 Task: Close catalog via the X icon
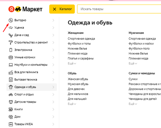point(54,9)
